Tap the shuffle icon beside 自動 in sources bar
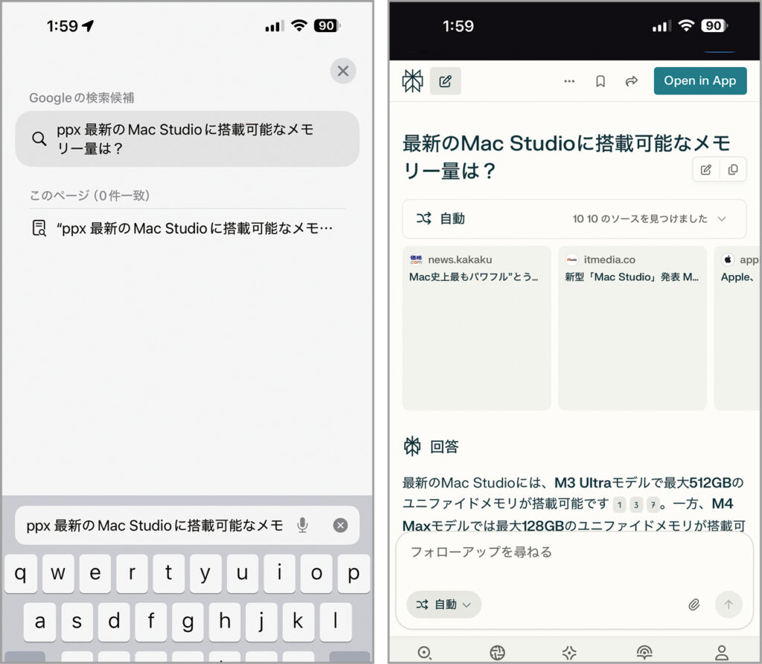Screen dimensions: 762x664 (x=423, y=219)
